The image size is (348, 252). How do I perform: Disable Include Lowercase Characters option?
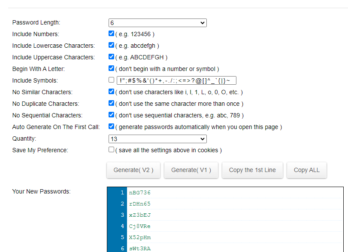click(x=112, y=45)
